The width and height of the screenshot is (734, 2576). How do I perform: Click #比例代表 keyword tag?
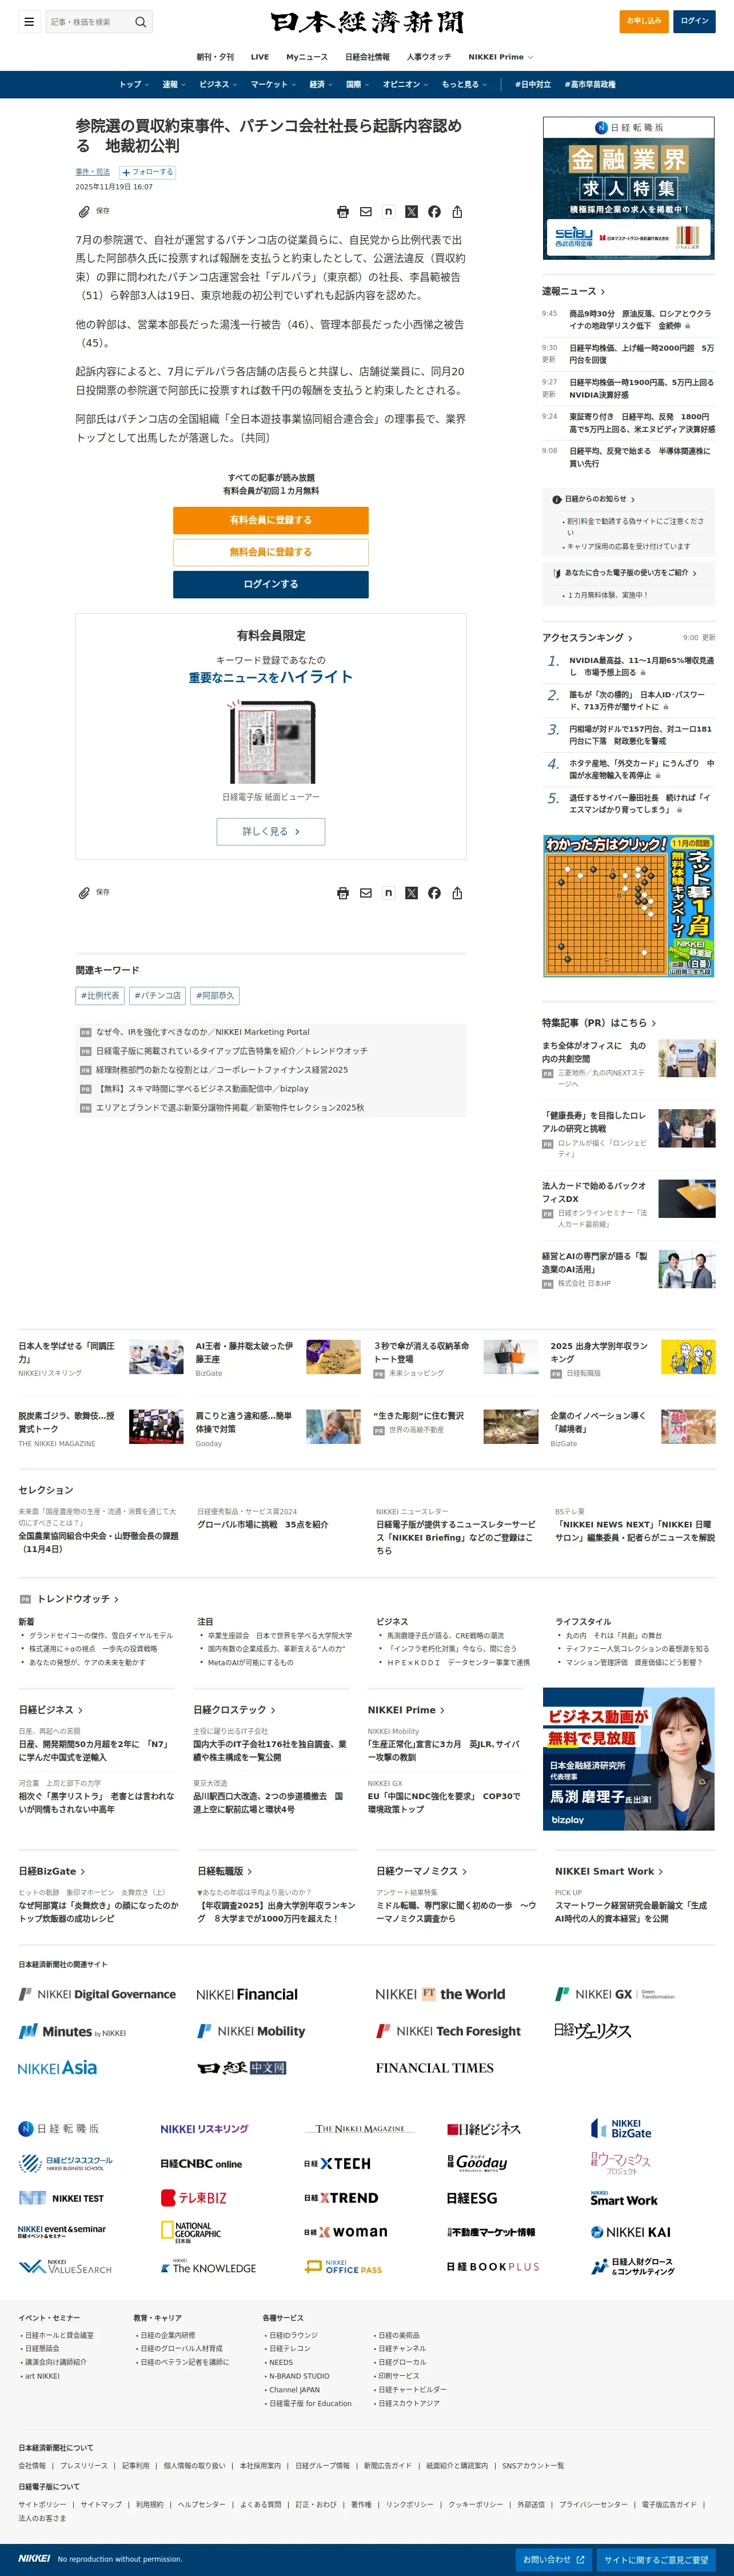pyautogui.click(x=100, y=996)
